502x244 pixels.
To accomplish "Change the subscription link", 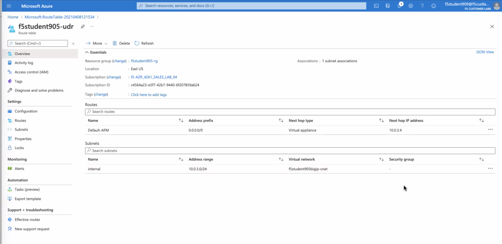I will (114, 77).
